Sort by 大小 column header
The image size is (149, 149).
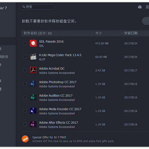[99, 33]
